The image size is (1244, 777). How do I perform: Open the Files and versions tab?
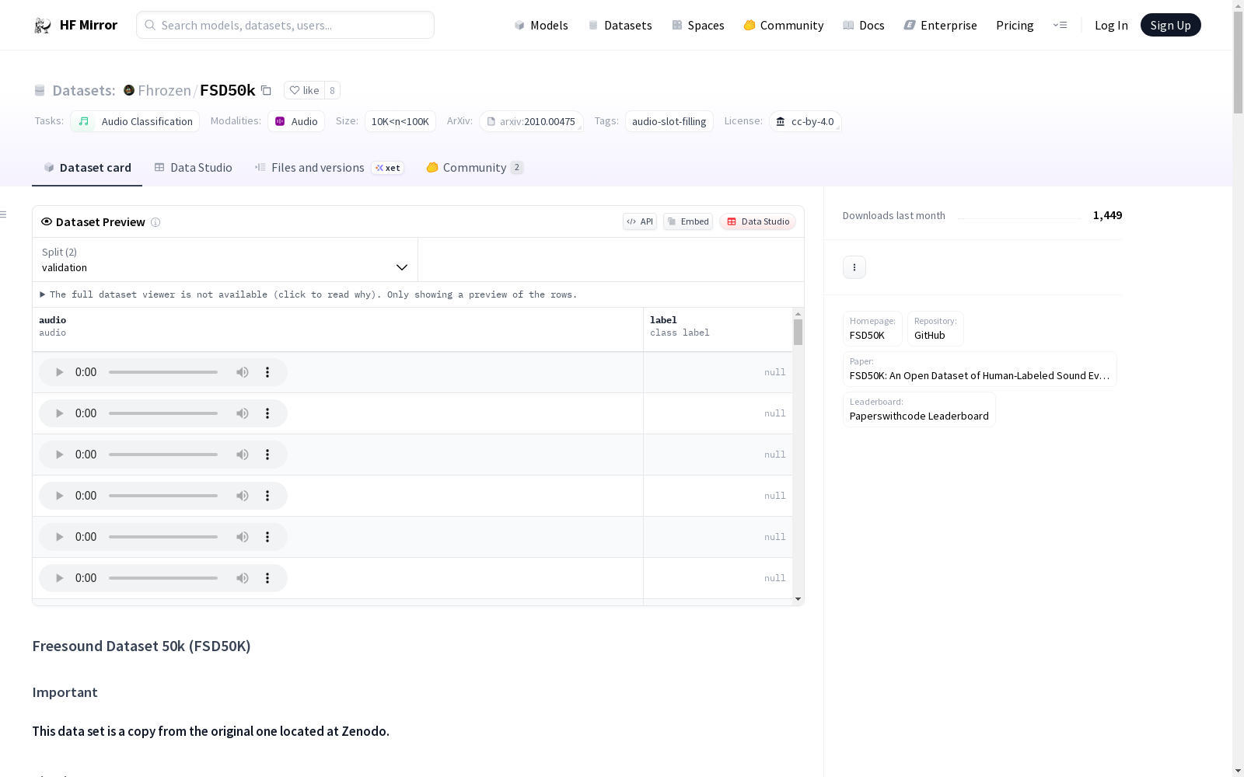pos(329,168)
